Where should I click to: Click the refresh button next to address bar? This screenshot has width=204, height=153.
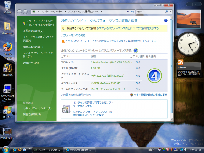(x=133, y=12)
